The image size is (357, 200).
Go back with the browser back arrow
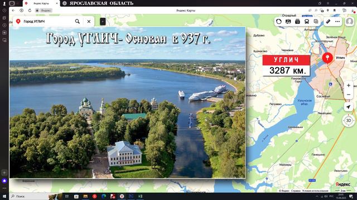pyautogui.click(x=13, y=11)
